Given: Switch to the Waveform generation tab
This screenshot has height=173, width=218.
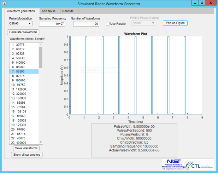Looking at the screenshot, I should [x=21, y=11].
